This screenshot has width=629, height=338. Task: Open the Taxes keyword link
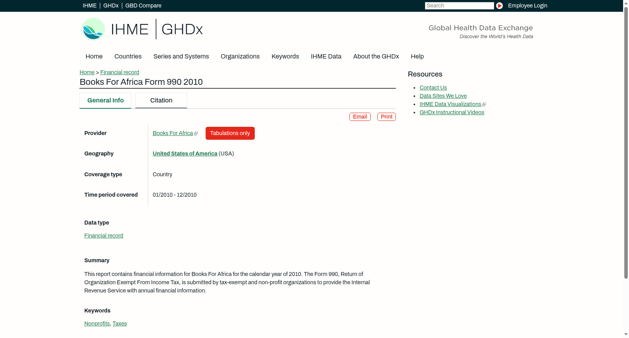click(x=120, y=323)
